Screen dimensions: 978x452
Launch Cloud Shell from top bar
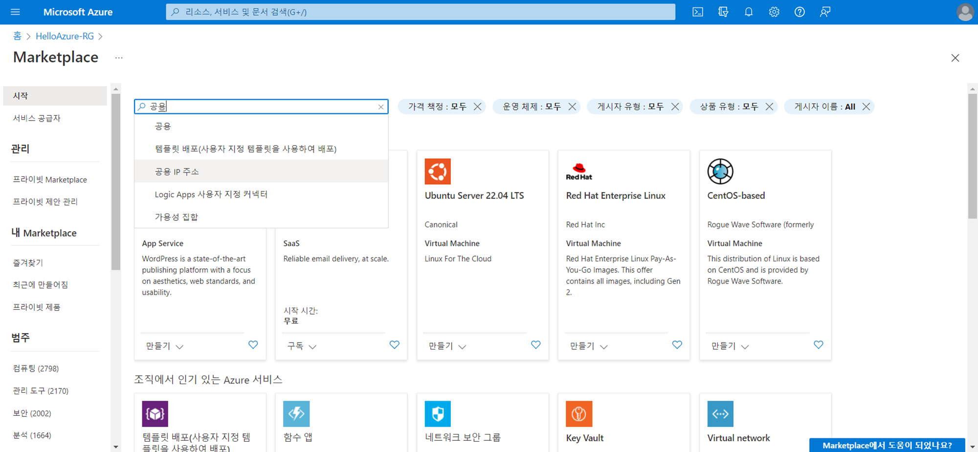click(698, 12)
